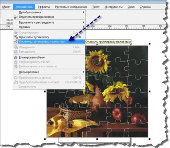Screen dimensions: 170x148
Task: Open the Эффекты menu
Action: pyautogui.click(x=44, y=7)
